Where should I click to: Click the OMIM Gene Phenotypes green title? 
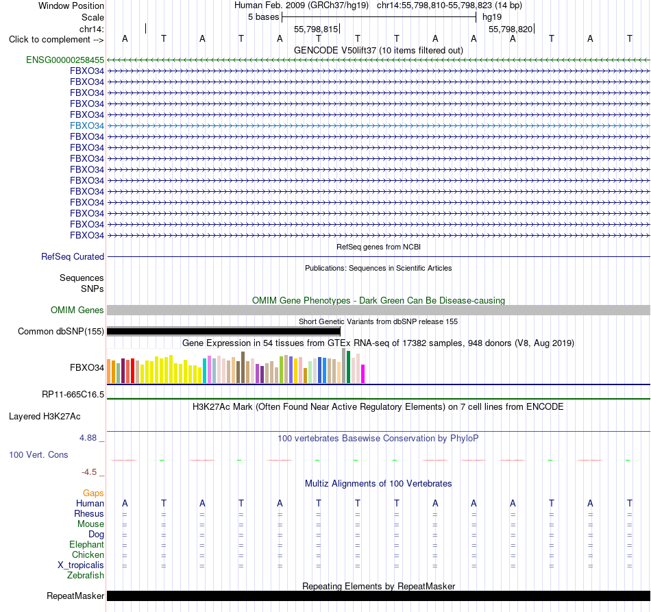pyautogui.click(x=378, y=301)
